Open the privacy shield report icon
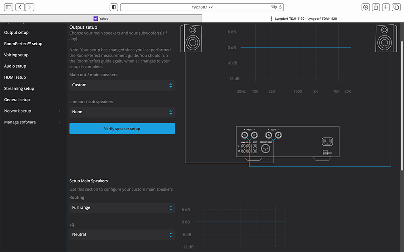Viewport: 404px width, 252px height. point(114,7)
